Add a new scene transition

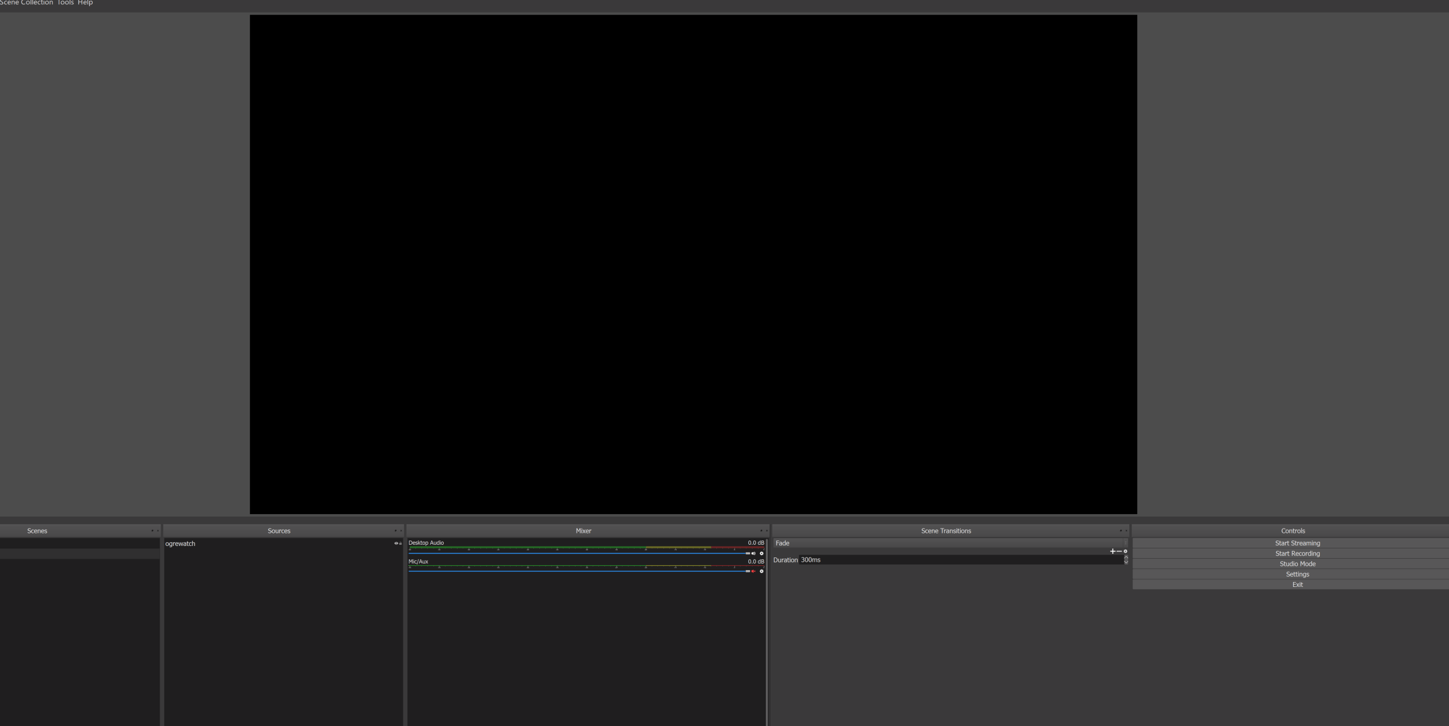point(1112,551)
